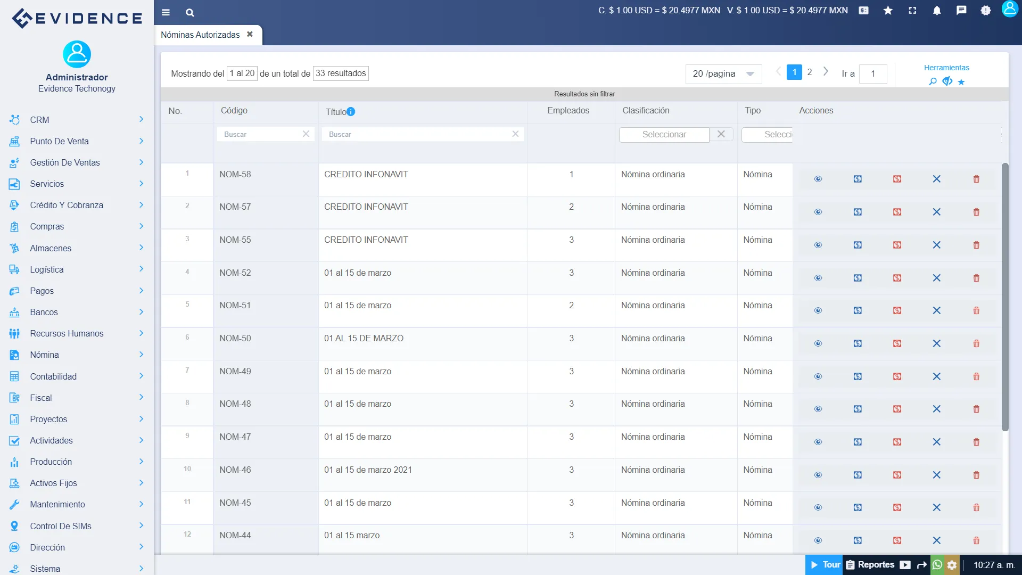This screenshot has height=575, width=1022.
Task: Click the red dollar icon for NOM-55
Action: click(897, 245)
